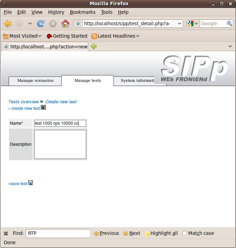The image size is (236, 248).
Task: Open the Getting Started bookmark
Action: click(67, 36)
